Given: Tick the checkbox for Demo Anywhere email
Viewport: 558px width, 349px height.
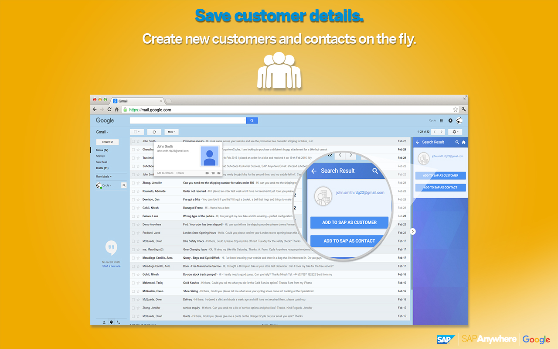Looking at the screenshot, I should [133, 224].
